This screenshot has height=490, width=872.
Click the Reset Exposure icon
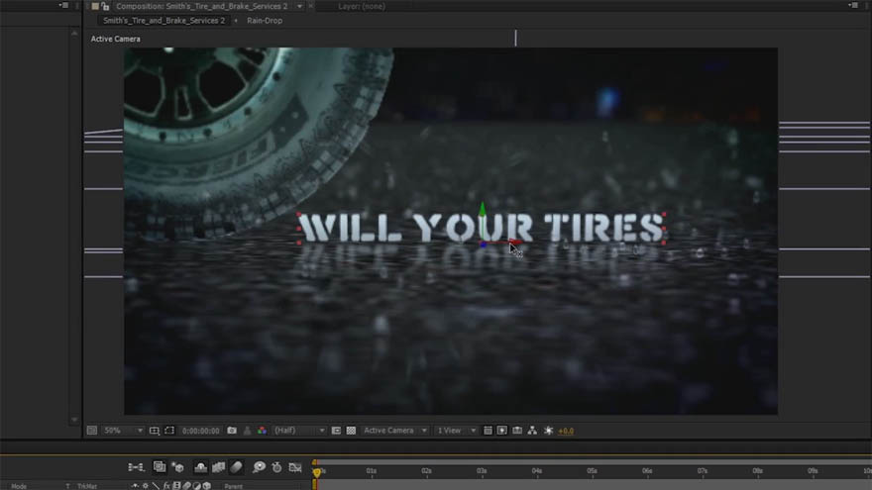point(548,431)
